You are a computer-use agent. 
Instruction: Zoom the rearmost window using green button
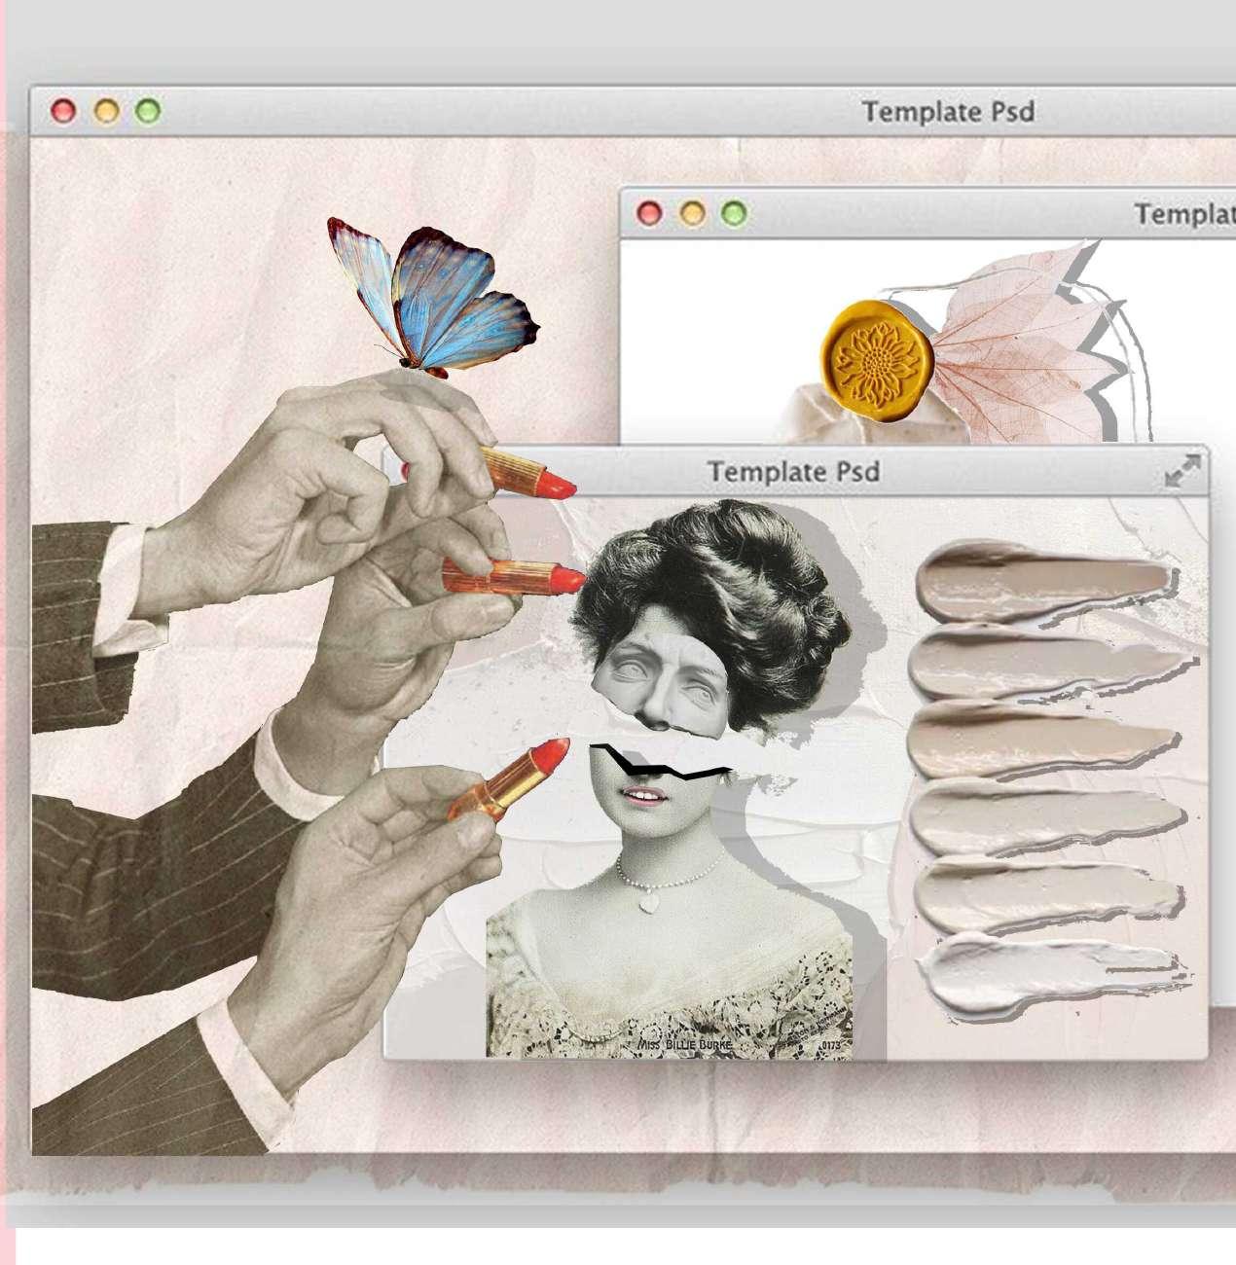(x=148, y=111)
